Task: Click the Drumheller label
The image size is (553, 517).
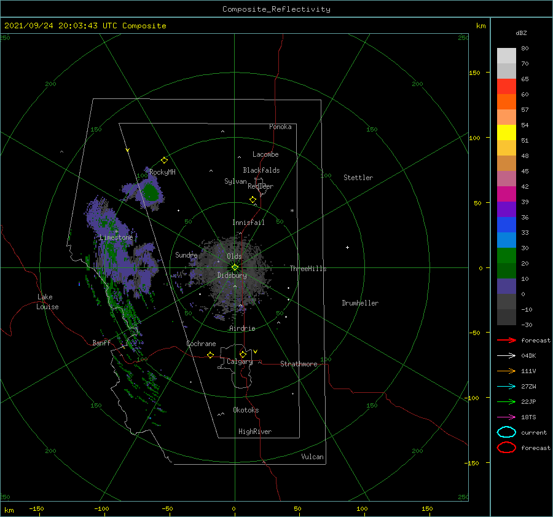Action: coord(360,303)
